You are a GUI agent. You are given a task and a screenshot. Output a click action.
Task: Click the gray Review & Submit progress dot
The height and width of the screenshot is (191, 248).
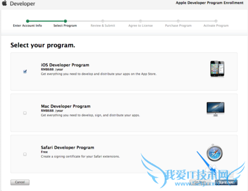(103, 21)
